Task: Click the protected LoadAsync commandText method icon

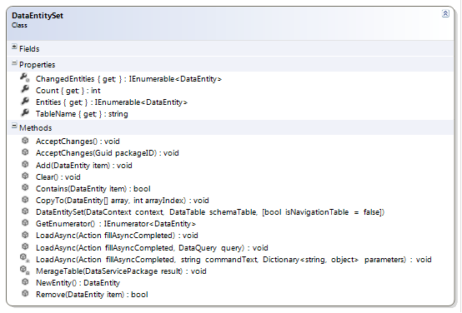Action: (25, 258)
